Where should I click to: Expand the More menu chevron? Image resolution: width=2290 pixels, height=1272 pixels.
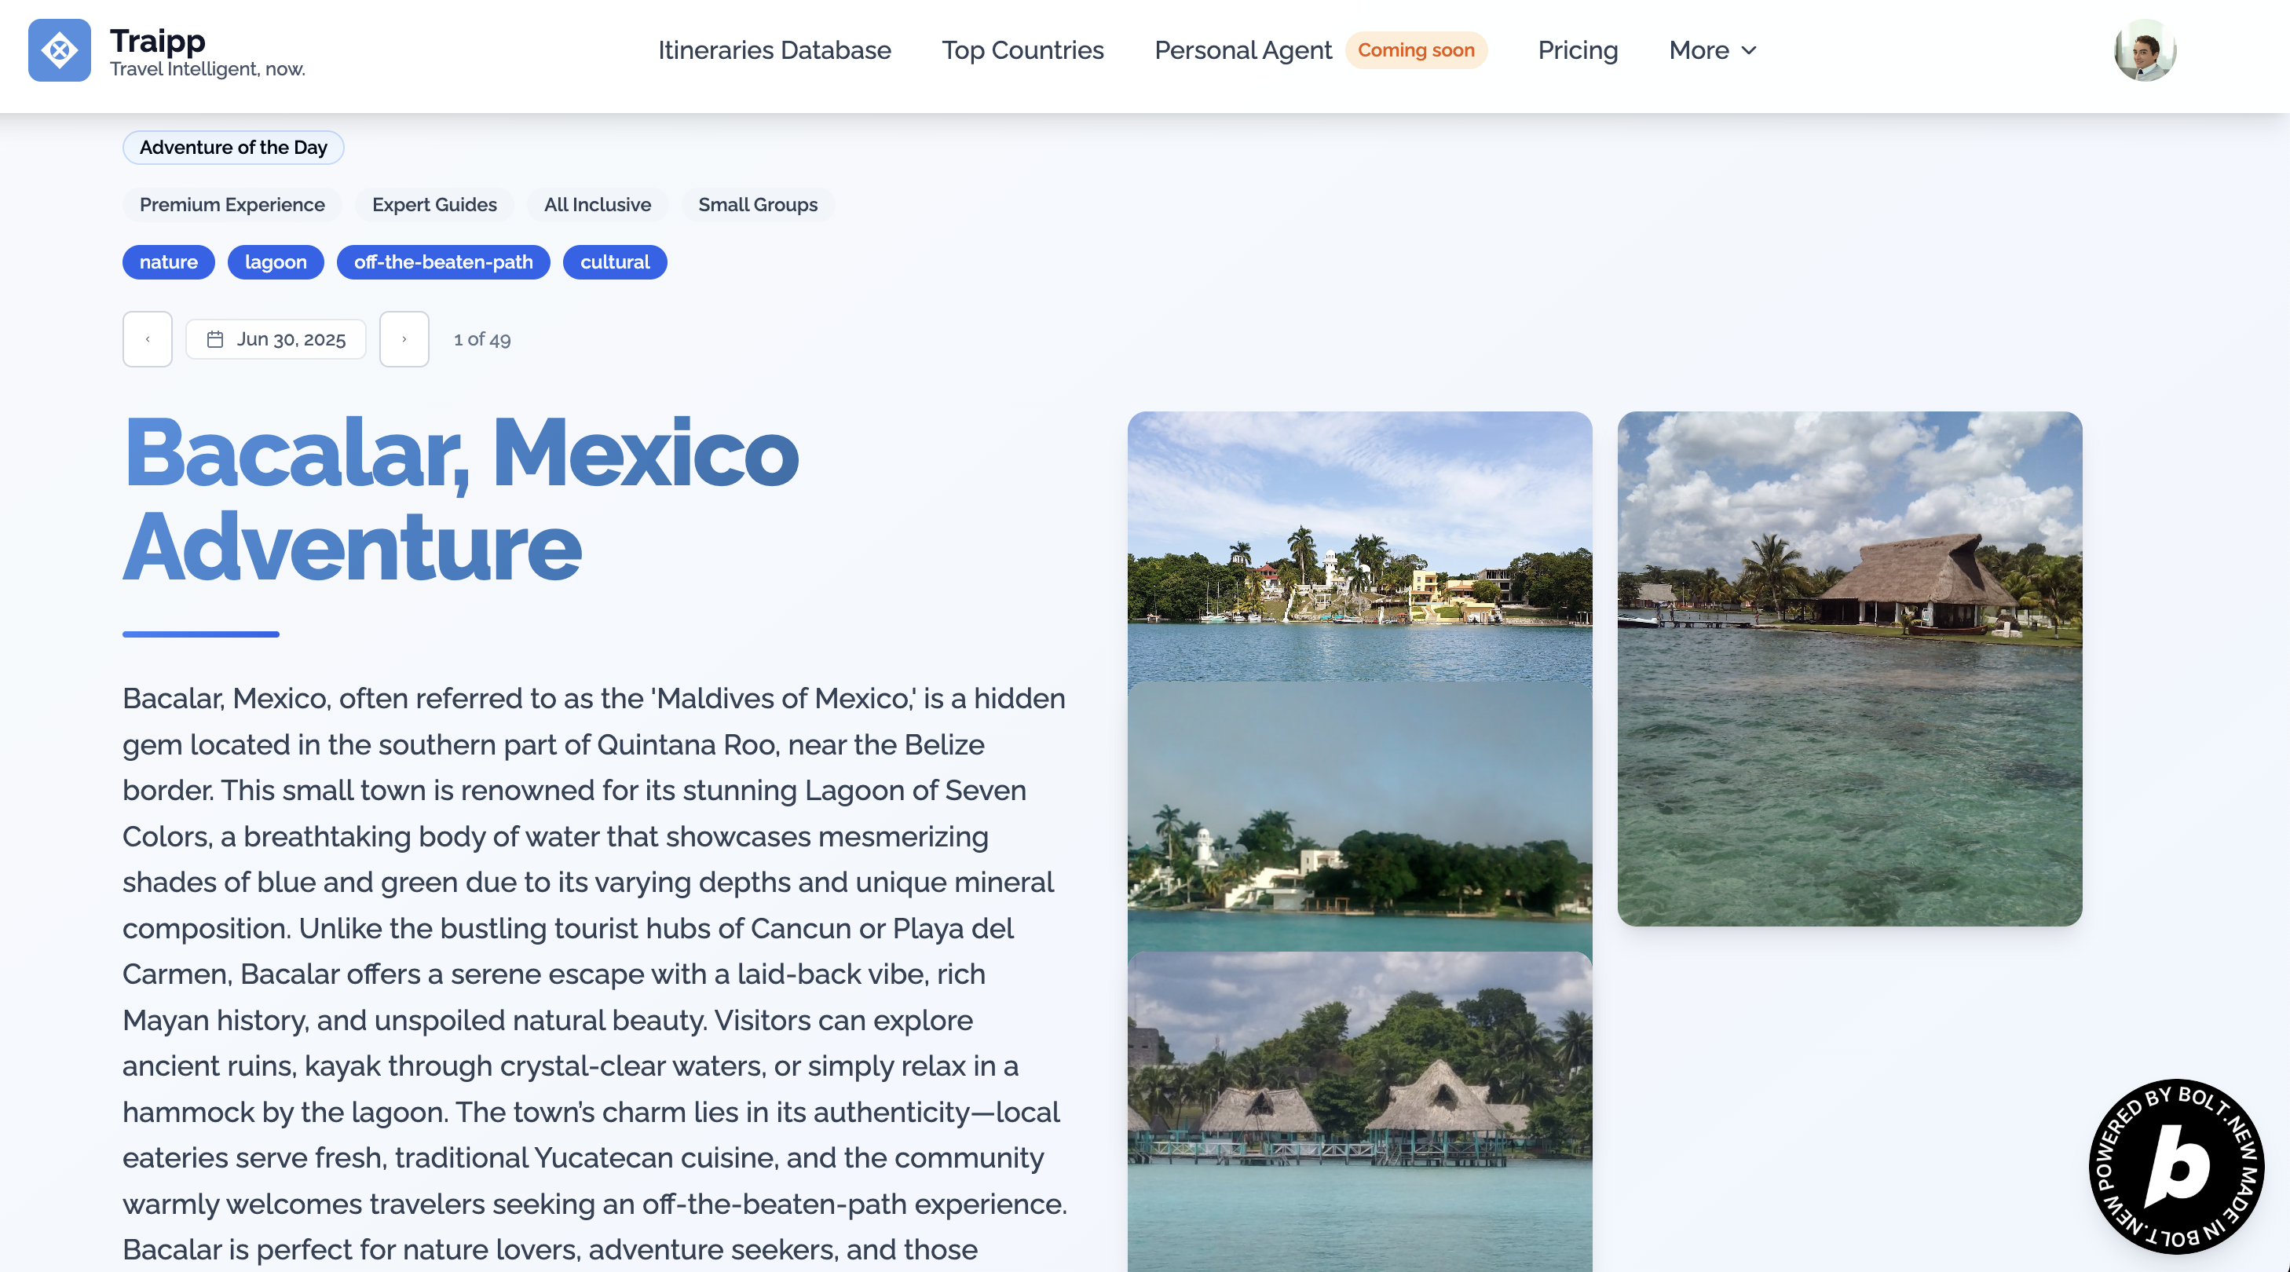(x=1749, y=51)
